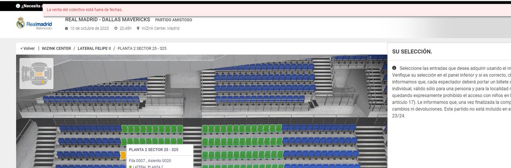The image size is (511, 168).
Task: Click the 'PARTIDO AMISTOSO' label
Action: click(x=173, y=20)
